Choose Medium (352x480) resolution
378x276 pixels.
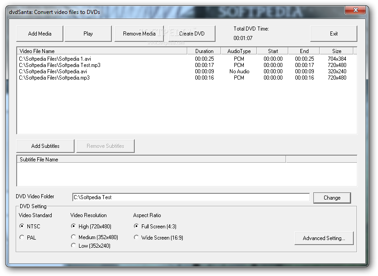point(94,237)
